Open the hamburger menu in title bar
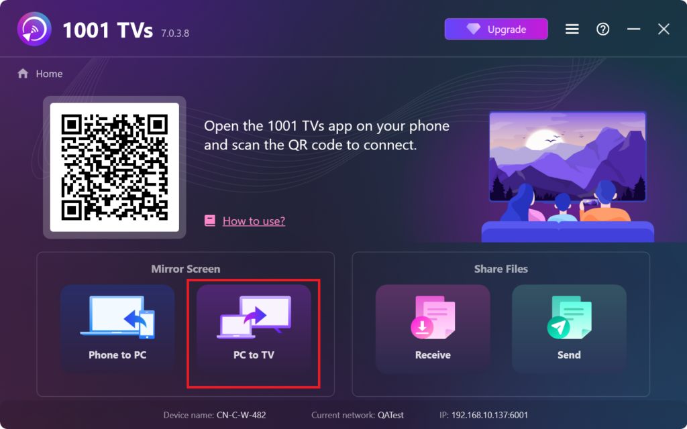 572,29
